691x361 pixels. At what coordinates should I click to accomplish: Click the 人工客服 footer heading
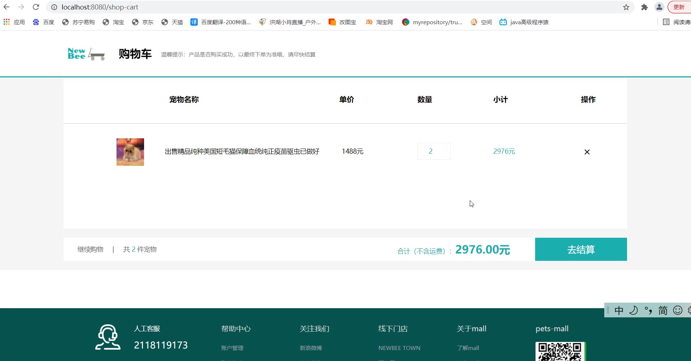pos(147,329)
